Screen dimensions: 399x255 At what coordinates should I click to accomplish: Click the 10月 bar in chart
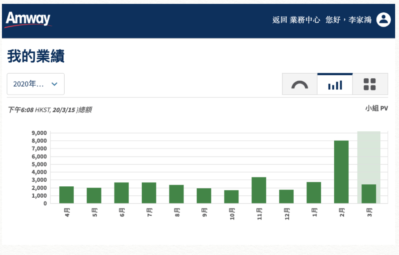pos(231,197)
